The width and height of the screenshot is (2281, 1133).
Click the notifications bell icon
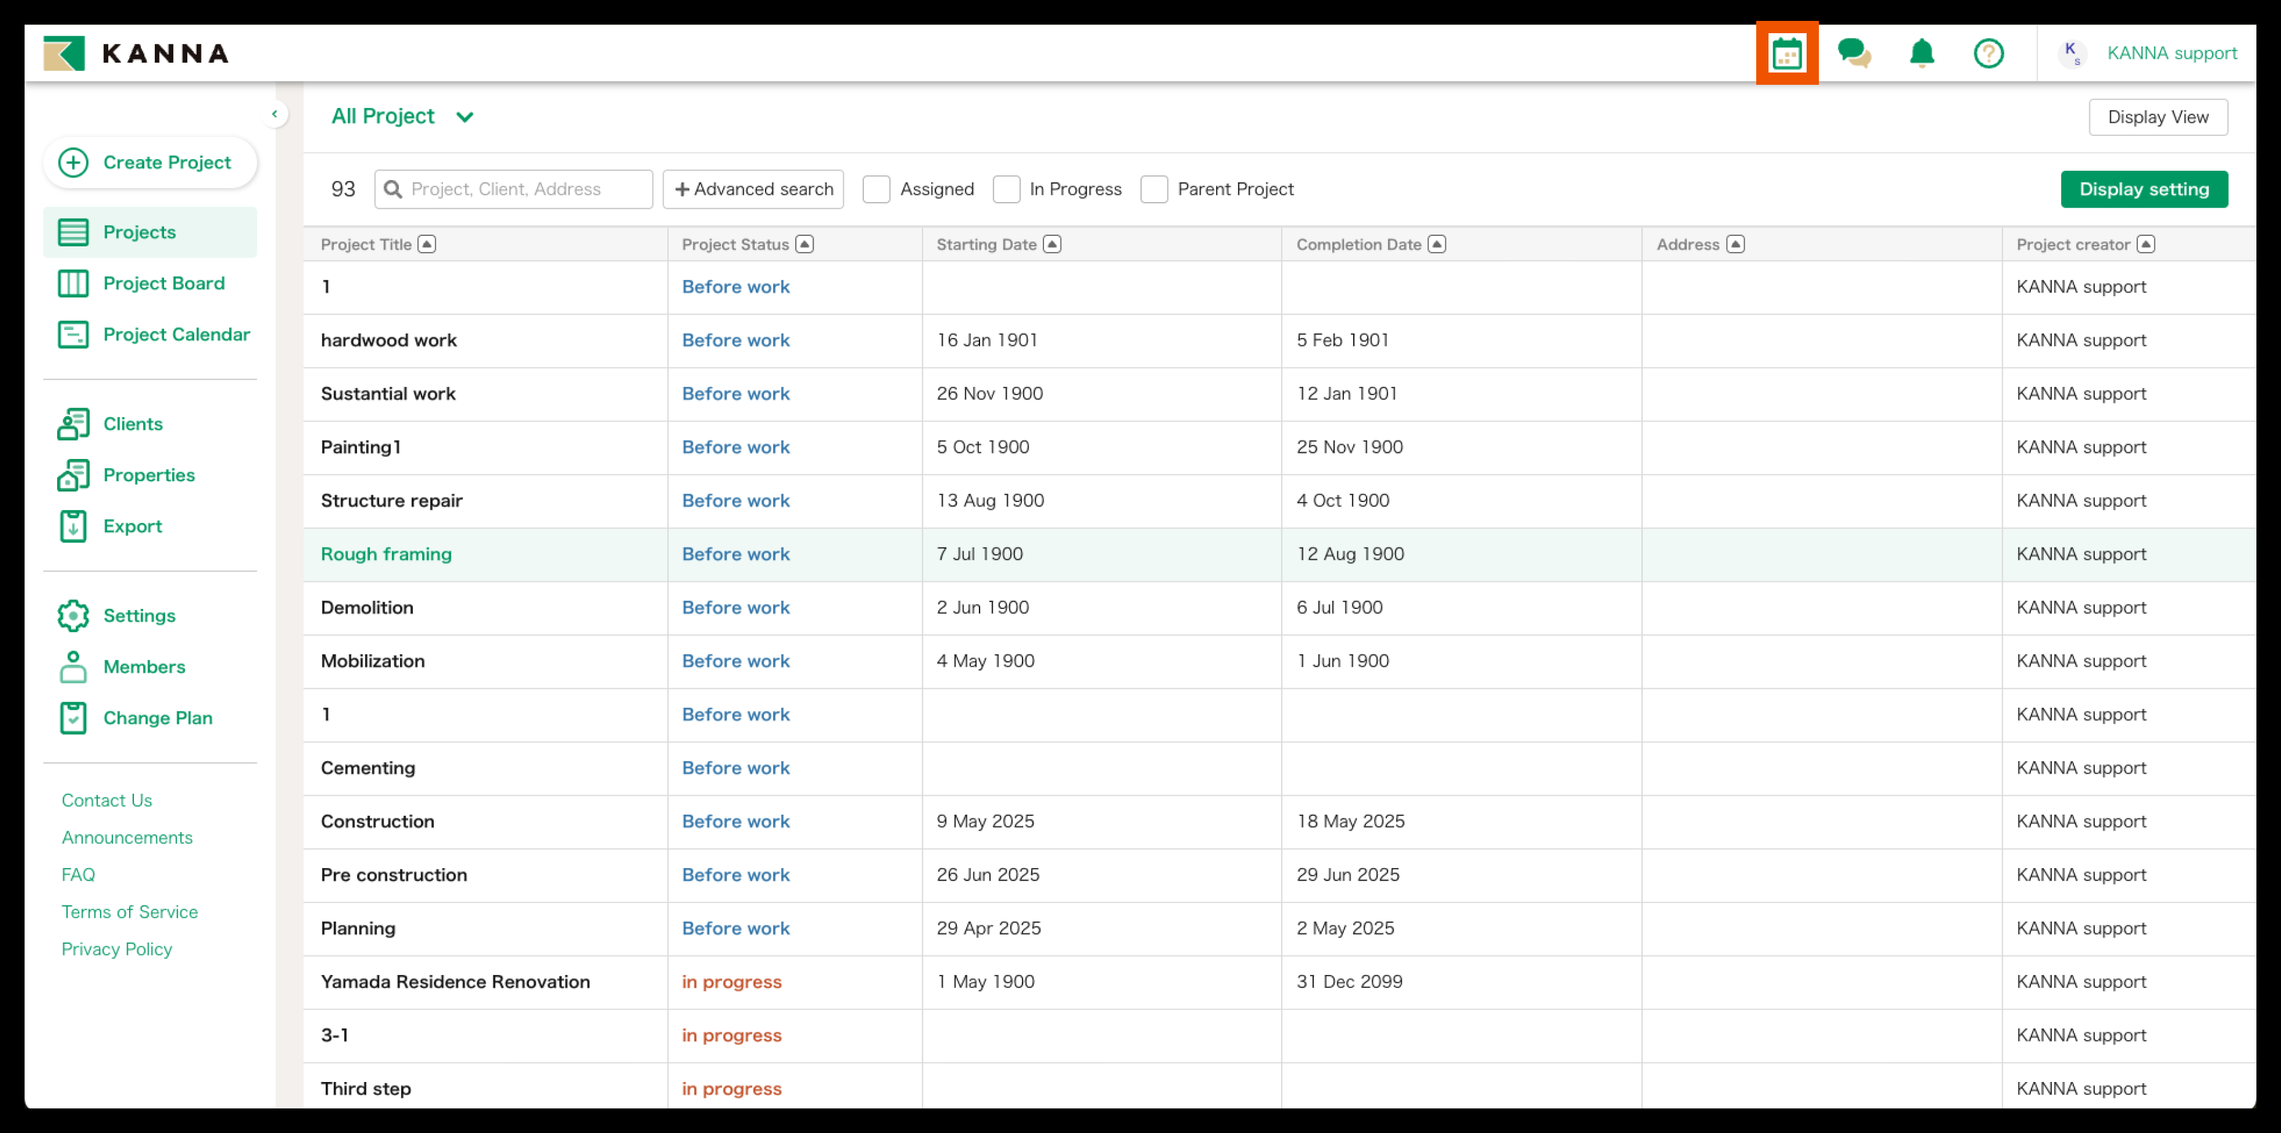pos(1921,53)
